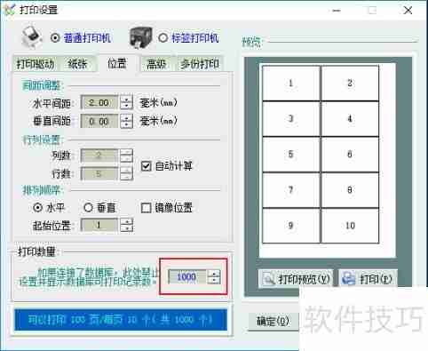The width and height of the screenshot is (428, 351).
Task: Open the 位置 tab
Action: point(117,63)
